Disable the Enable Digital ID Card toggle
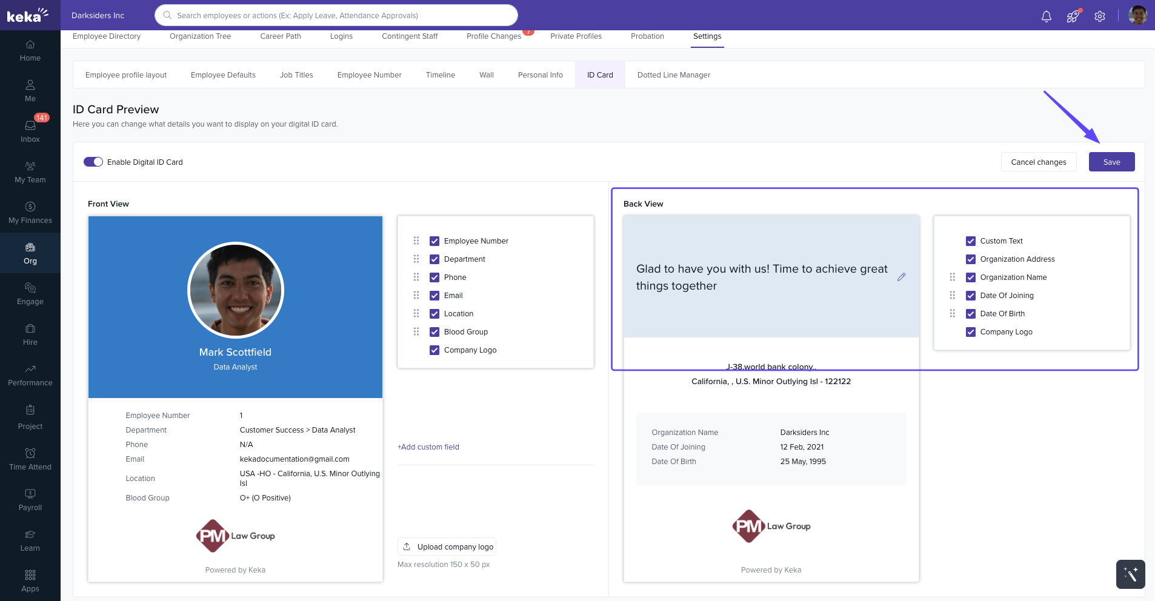The image size is (1155, 601). click(x=93, y=162)
